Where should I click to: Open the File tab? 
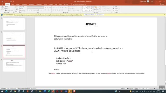click(x=3, y=4)
